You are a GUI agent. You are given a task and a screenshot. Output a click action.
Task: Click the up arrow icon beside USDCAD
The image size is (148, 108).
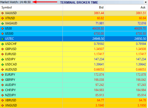pyautogui.click(x=3, y=64)
